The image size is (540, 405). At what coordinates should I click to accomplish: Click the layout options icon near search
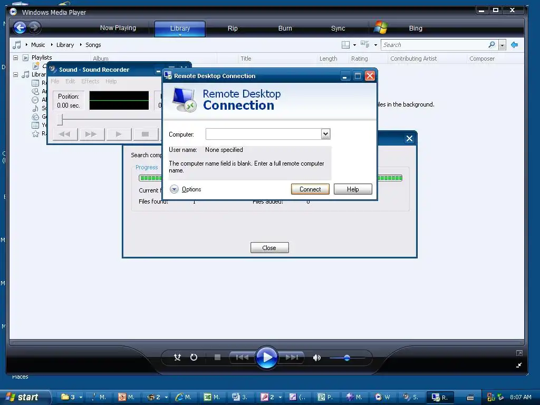click(345, 45)
